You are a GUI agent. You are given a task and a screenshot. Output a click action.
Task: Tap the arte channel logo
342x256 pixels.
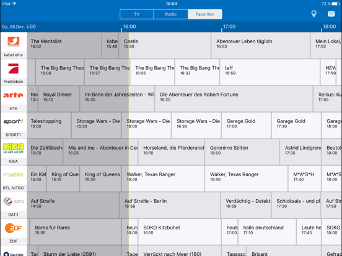tap(14, 95)
